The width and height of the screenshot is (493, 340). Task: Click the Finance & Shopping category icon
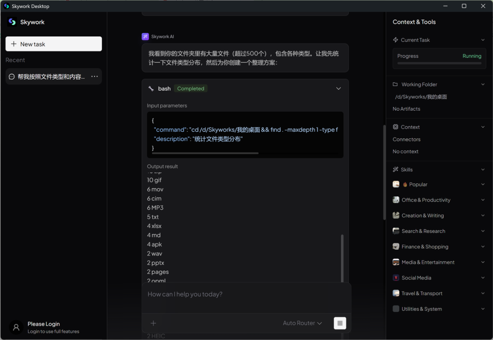[396, 247]
